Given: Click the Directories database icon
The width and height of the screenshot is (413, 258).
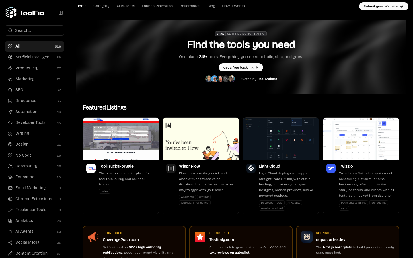Looking at the screenshot, I should (10, 101).
